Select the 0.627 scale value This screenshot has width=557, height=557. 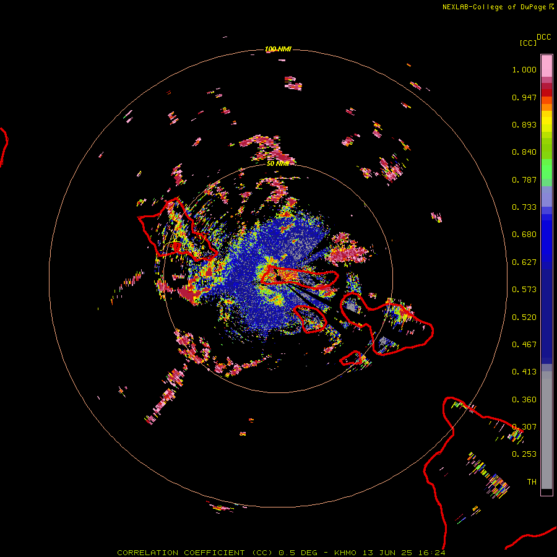click(524, 262)
